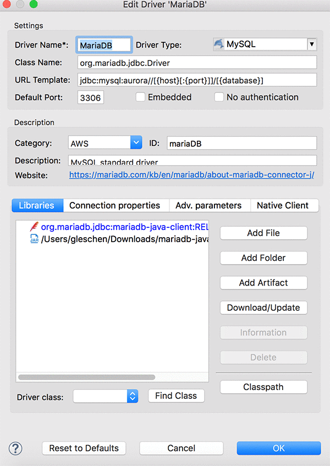Open the Driver class combo box
330x466 pixels.
pos(106,396)
